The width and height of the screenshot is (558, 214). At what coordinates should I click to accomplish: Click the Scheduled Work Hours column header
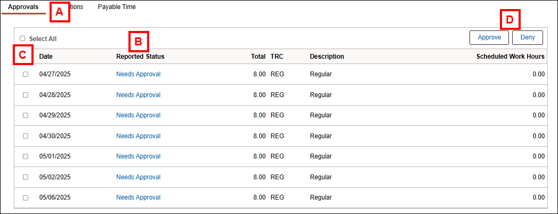click(x=511, y=56)
